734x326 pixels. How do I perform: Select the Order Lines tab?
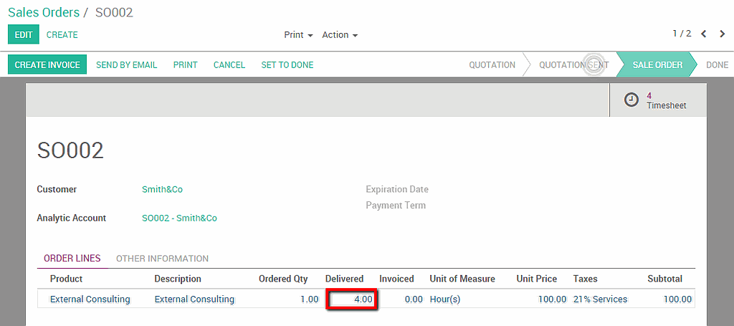tap(72, 259)
